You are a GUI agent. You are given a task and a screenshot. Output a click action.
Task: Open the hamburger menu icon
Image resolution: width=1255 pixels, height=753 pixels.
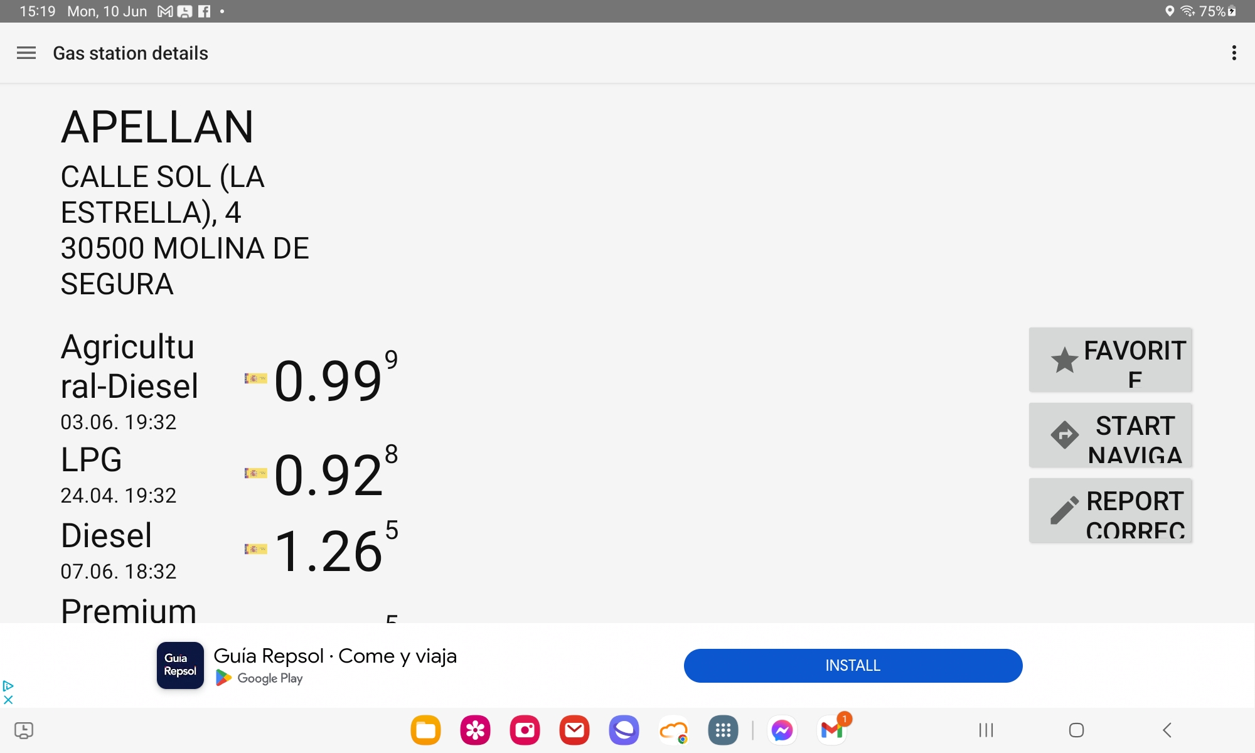(25, 53)
